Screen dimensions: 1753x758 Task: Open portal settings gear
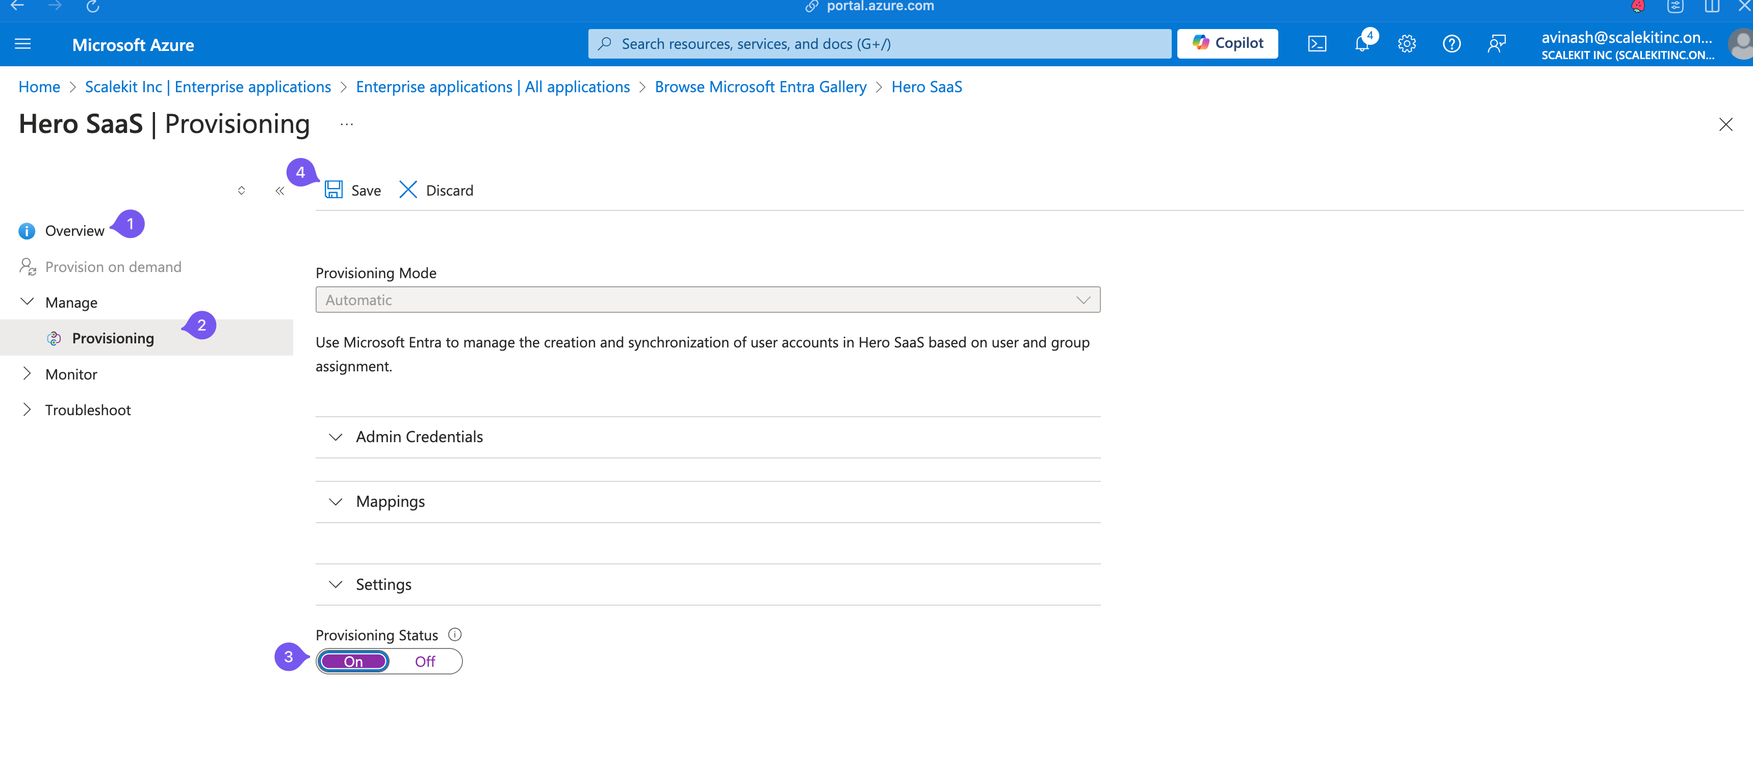[1407, 43]
